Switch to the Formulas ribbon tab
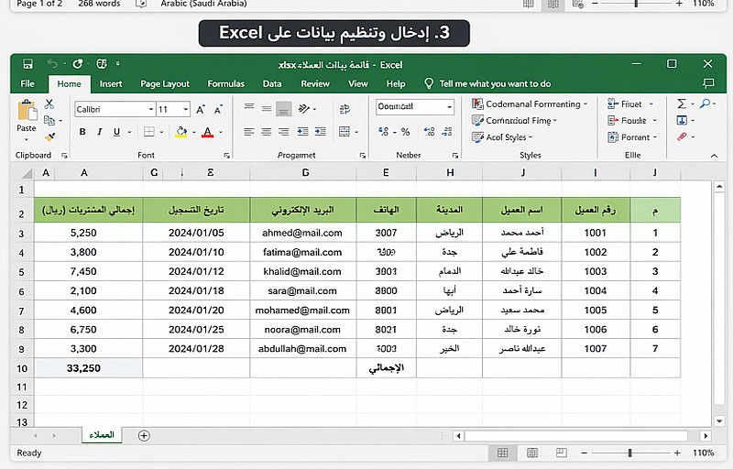The image size is (733, 469). point(225,83)
